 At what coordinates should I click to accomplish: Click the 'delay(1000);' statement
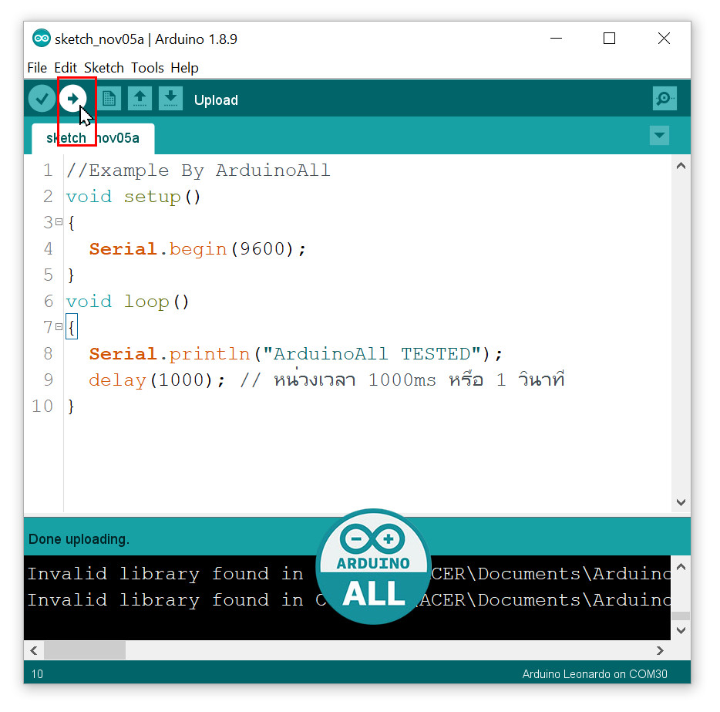(157, 380)
